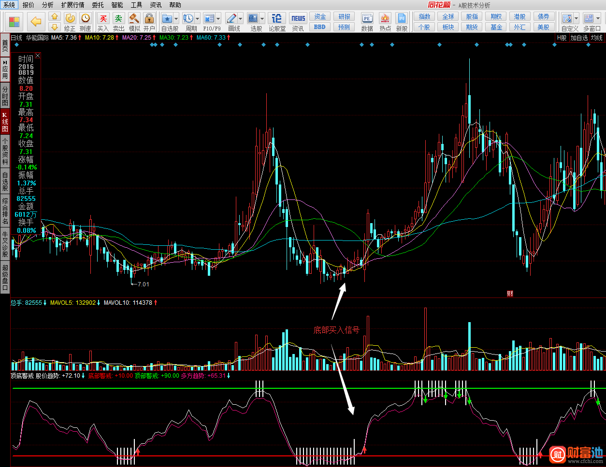This screenshot has height=467, width=606.
Task: Open the 牛叉诊股 sidebar tab
Action: point(5,244)
